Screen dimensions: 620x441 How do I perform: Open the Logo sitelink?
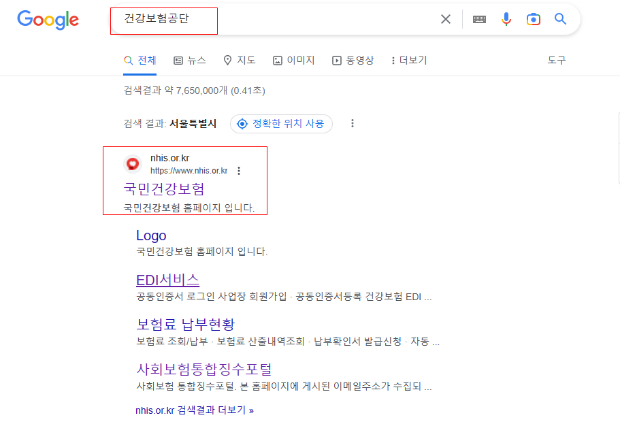click(x=151, y=235)
